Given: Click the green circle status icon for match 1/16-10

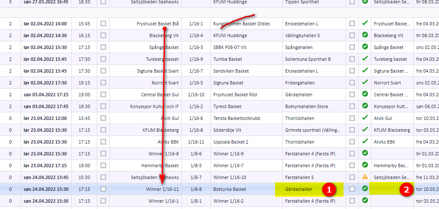Looking at the screenshot, I should tap(365, 94).
